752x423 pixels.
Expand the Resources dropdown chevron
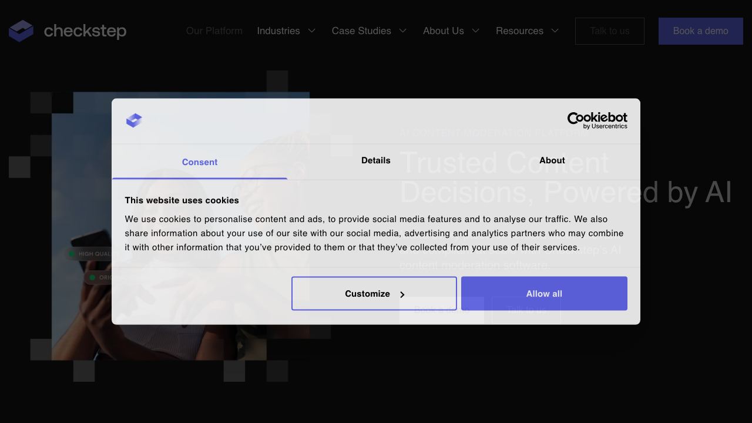(555, 31)
